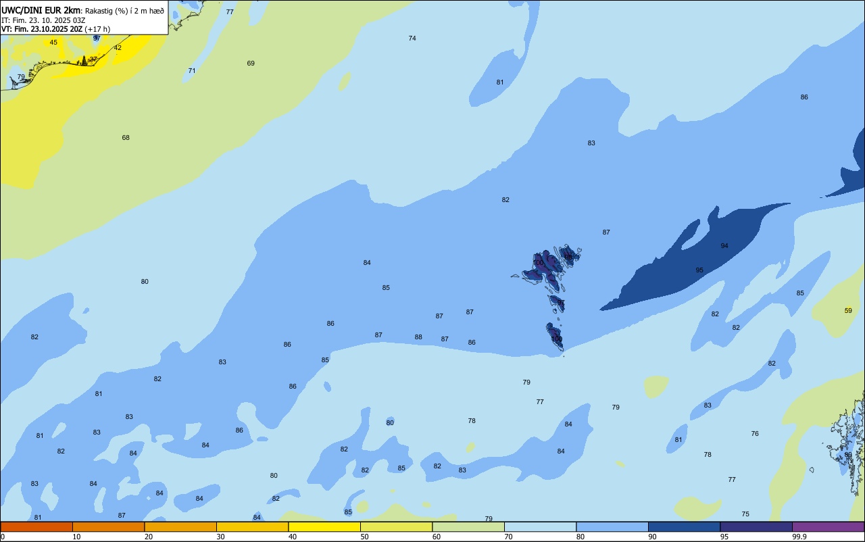The width and height of the screenshot is (865, 542).
Task: Click the 100 value on southernmost Faroe island
Action: click(x=556, y=339)
